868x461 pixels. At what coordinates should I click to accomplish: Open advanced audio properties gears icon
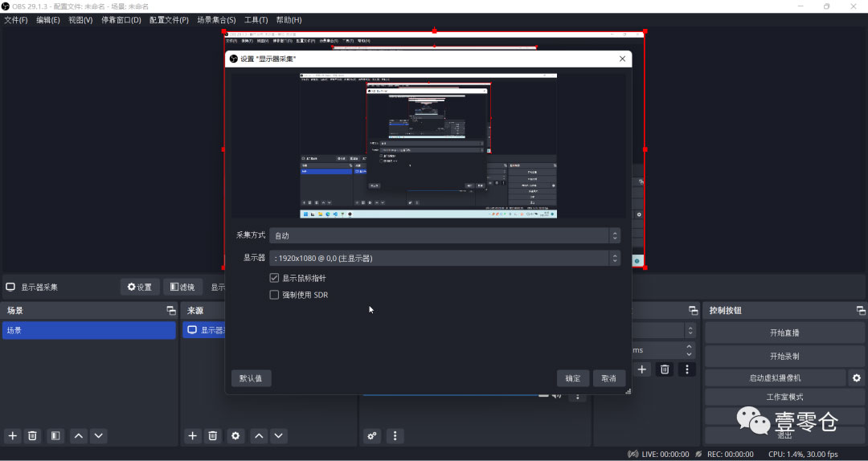371,435
